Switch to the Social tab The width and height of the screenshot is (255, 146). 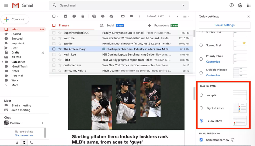[x=110, y=25]
